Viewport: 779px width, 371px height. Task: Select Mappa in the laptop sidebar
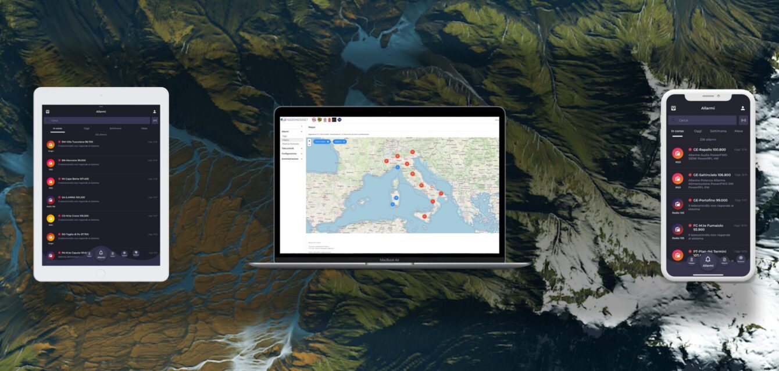click(285, 140)
